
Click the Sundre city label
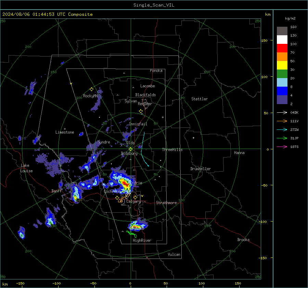point(104,142)
